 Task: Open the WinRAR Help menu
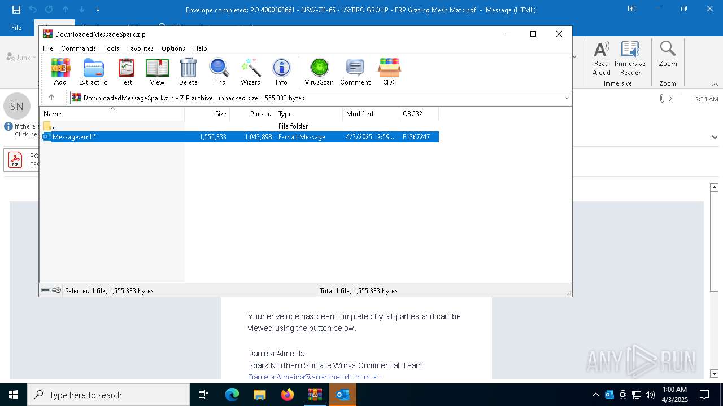point(200,48)
